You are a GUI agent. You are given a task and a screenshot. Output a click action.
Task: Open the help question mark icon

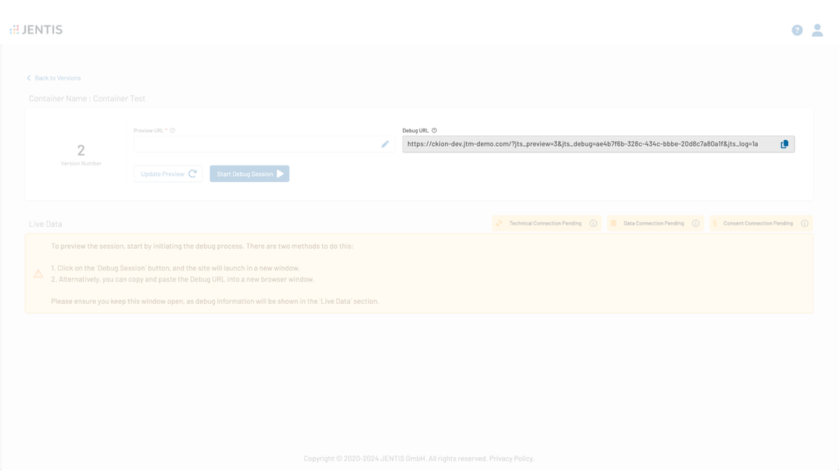(x=797, y=30)
